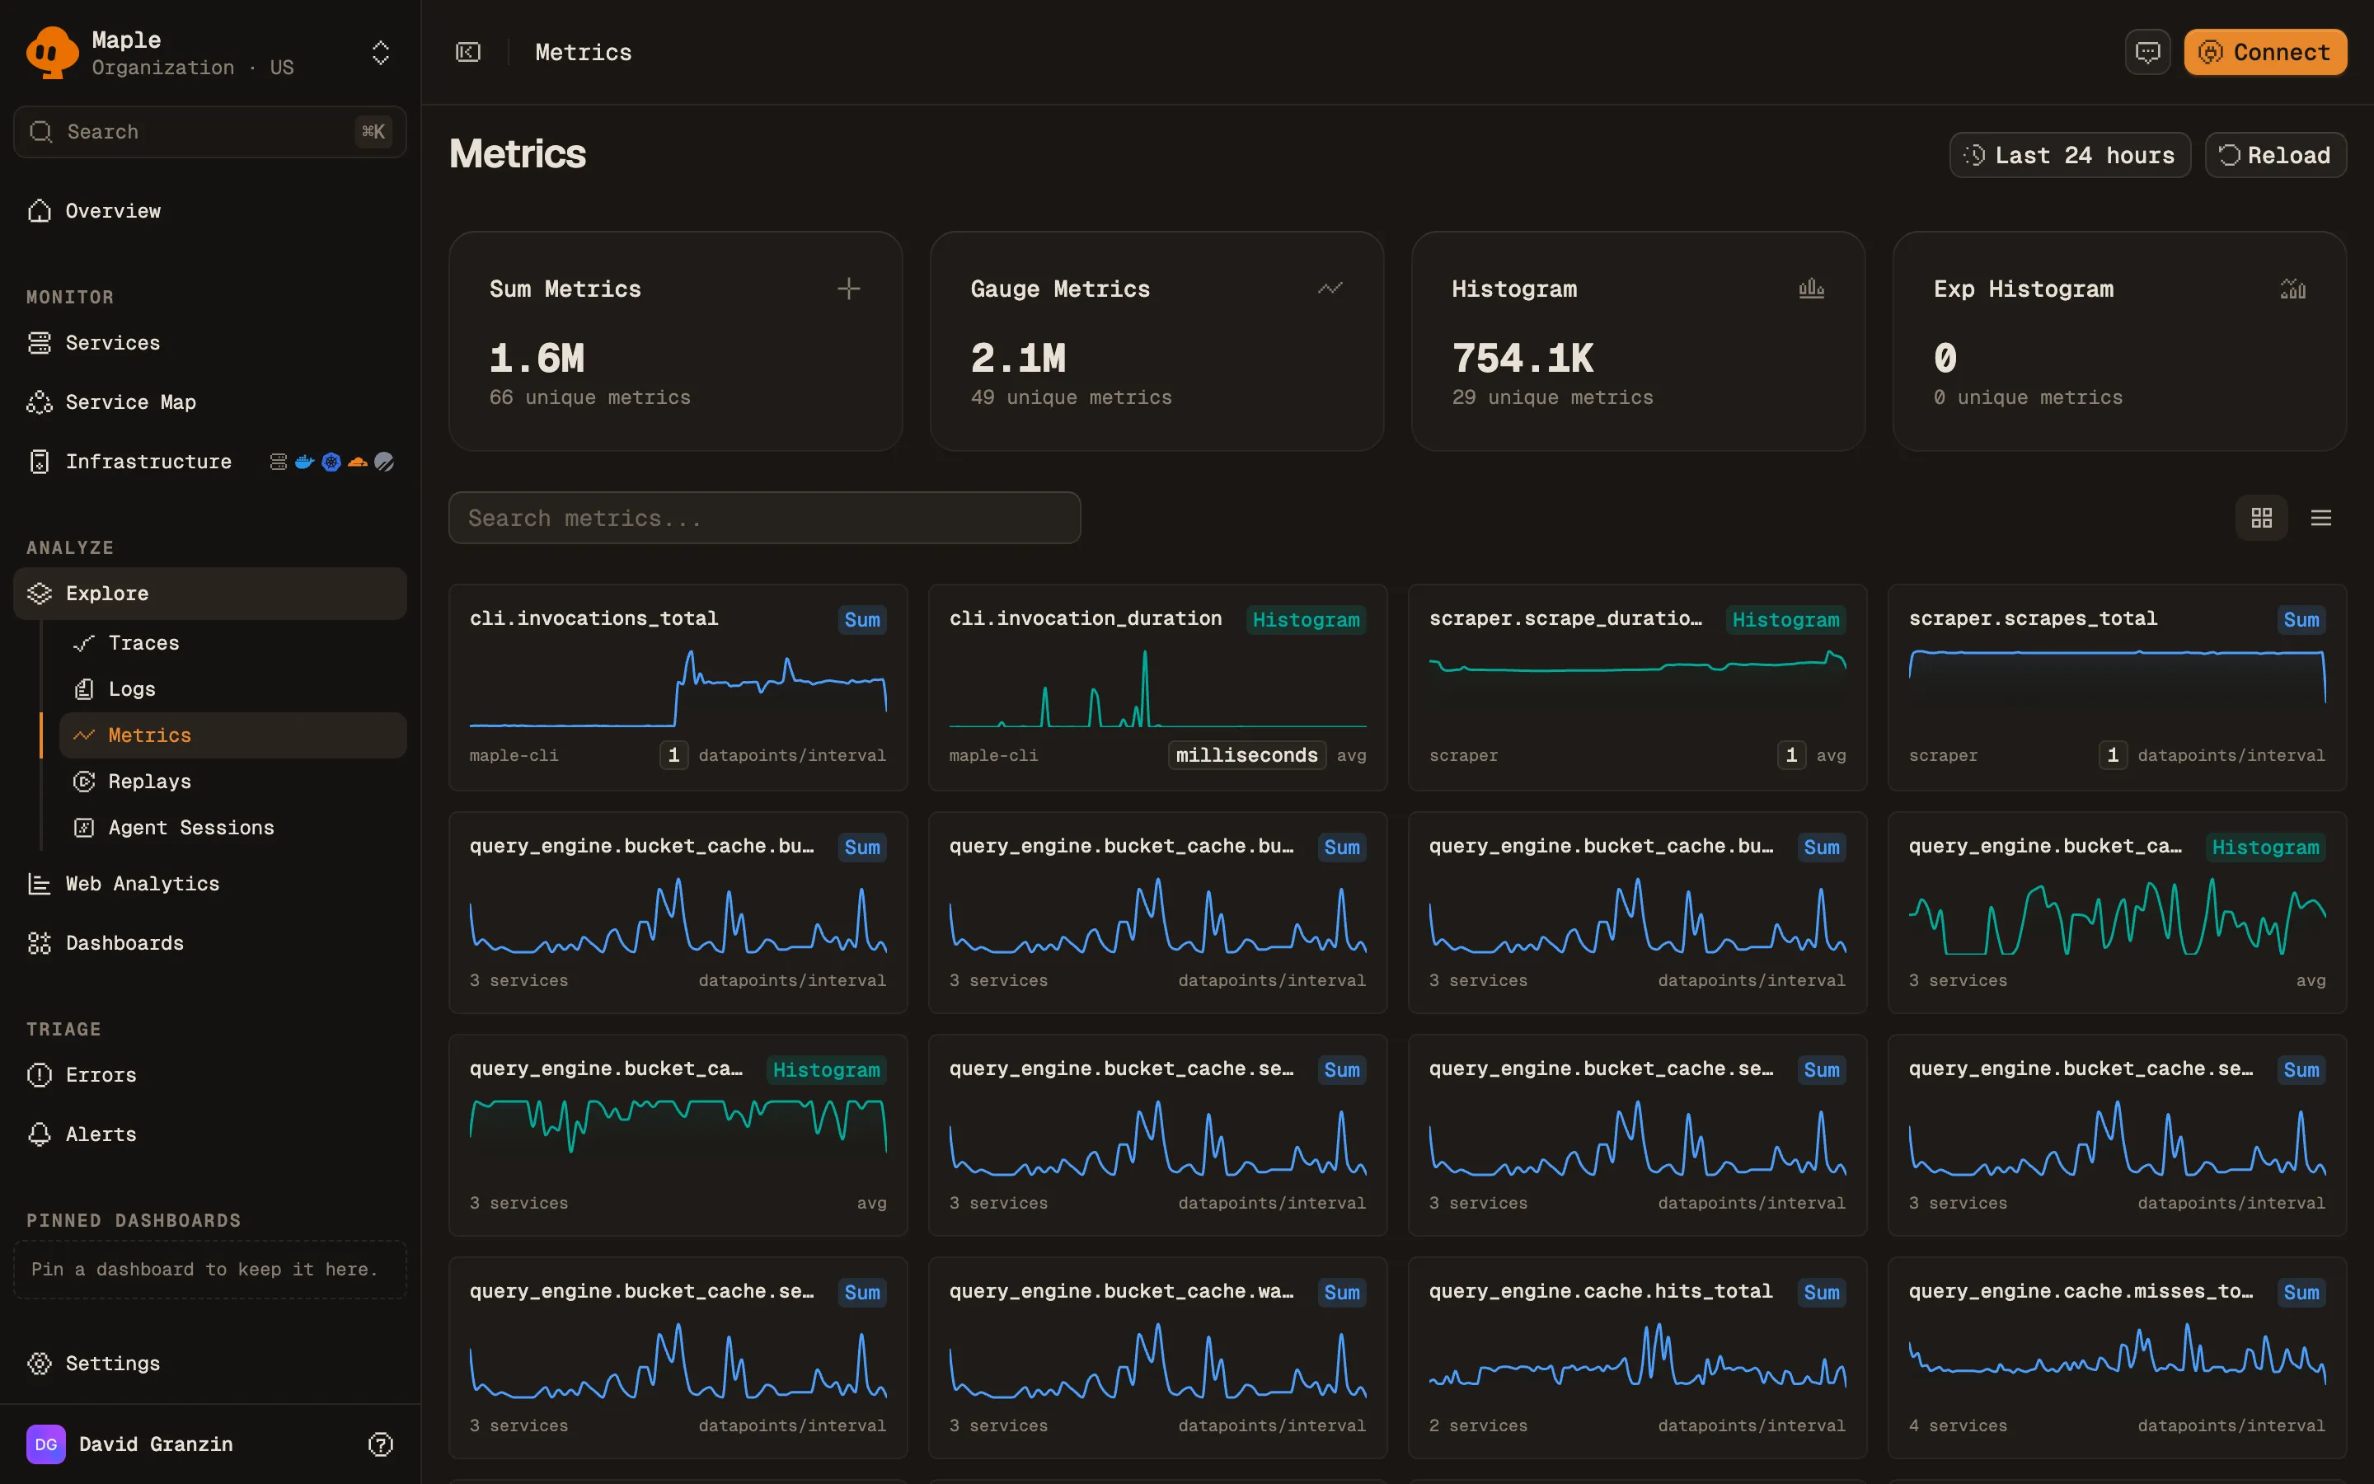Click the plus icon on Sum Metrics
The image size is (2374, 1484).
click(848, 289)
